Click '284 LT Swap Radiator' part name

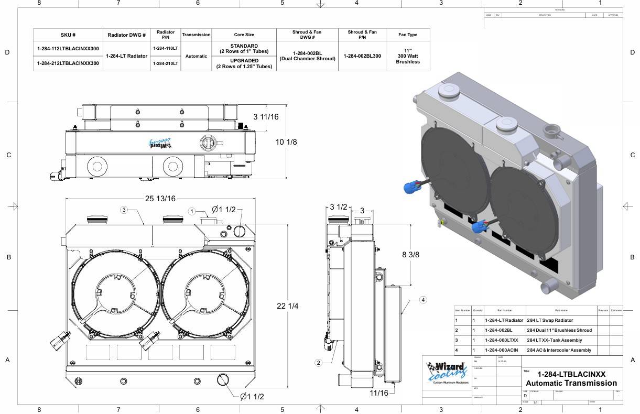(550, 320)
